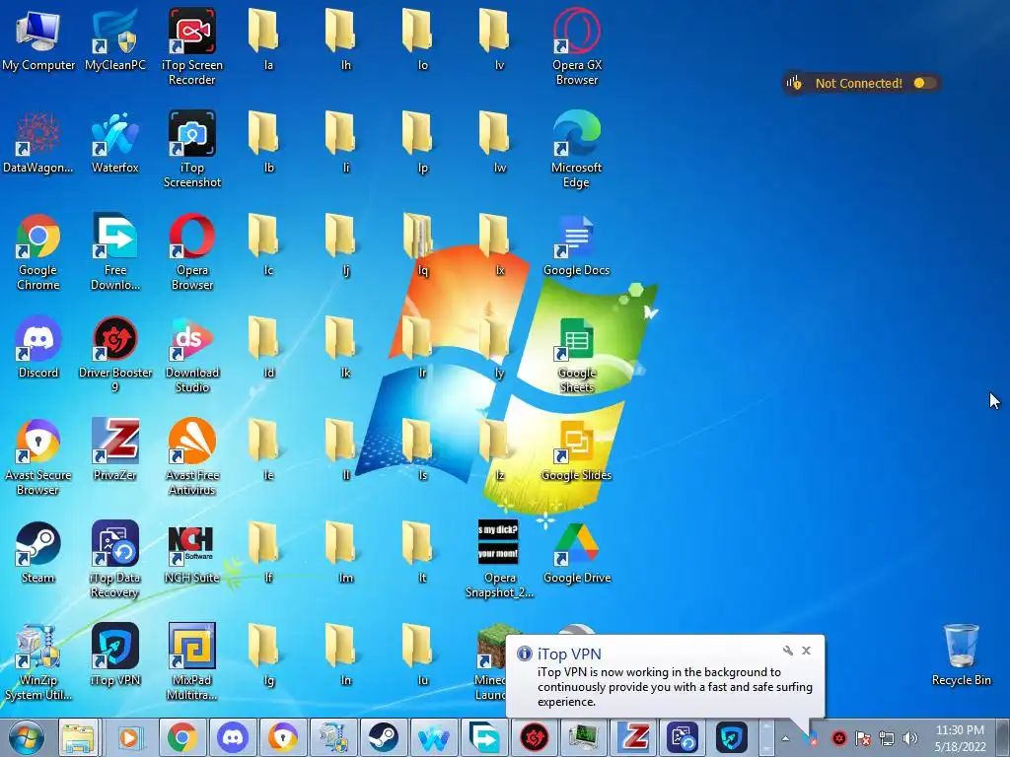Image resolution: width=1010 pixels, height=757 pixels.
Task: Select the Microsoft Edge desktop shortcut
Action: [576, 150]
